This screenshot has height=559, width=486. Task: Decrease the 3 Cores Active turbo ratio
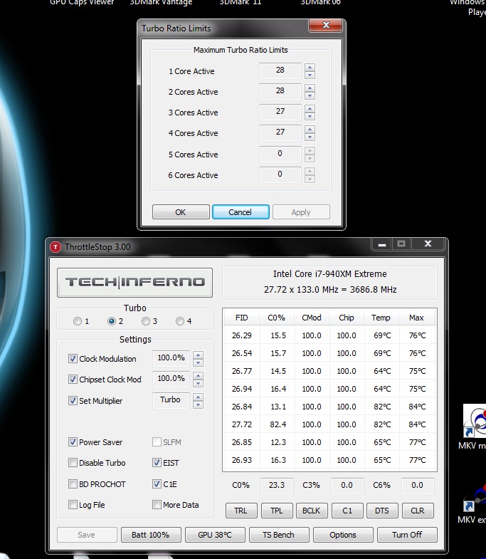point(310,116)
